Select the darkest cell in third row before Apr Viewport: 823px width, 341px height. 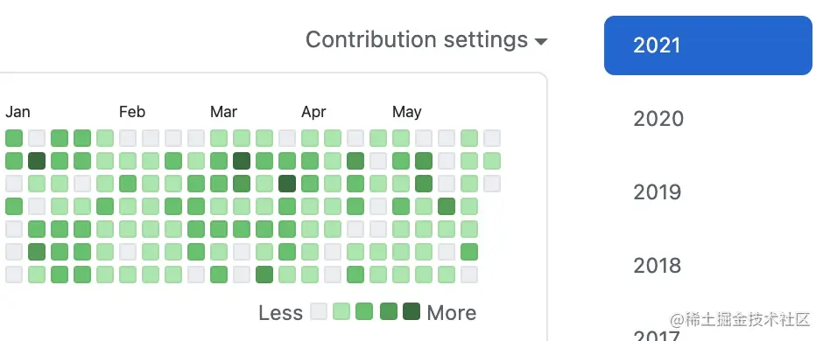coord(287,184)
